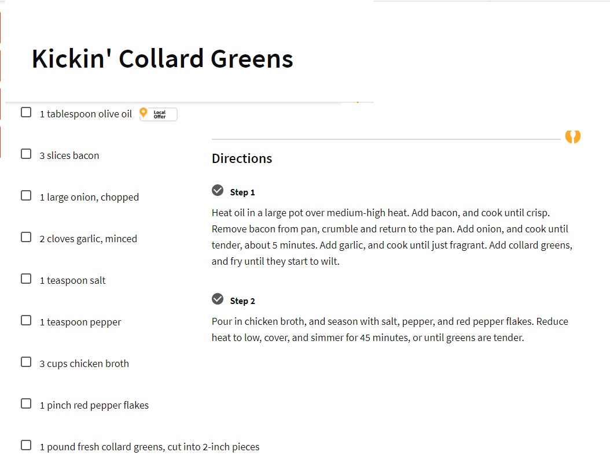The height and width of the screenshot is (467, 610).
Task: Click the Directions heading
Action: pos(242,158)
